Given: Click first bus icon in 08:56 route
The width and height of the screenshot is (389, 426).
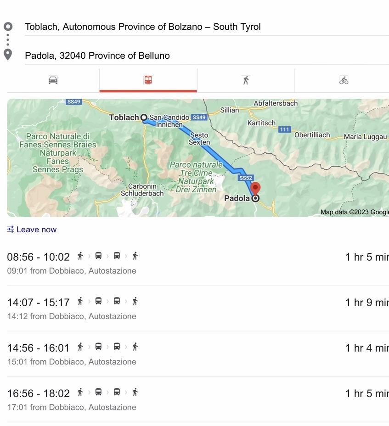Looking at the screenshot, I should [x=98, y=256].
